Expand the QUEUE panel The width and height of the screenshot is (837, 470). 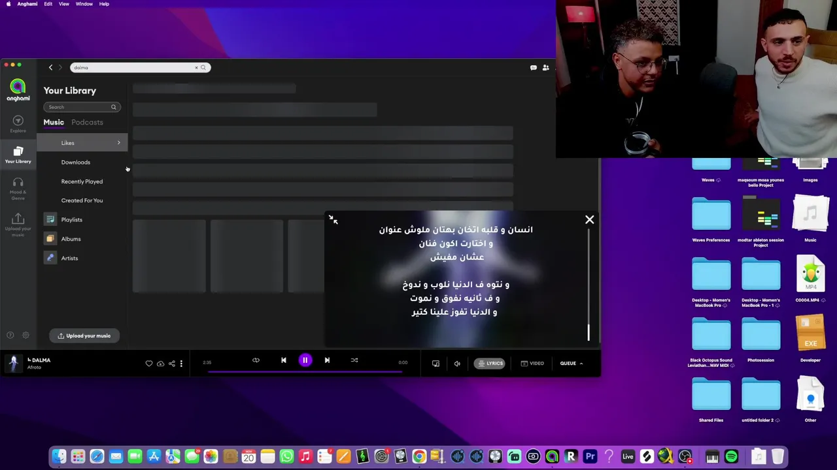571,364
